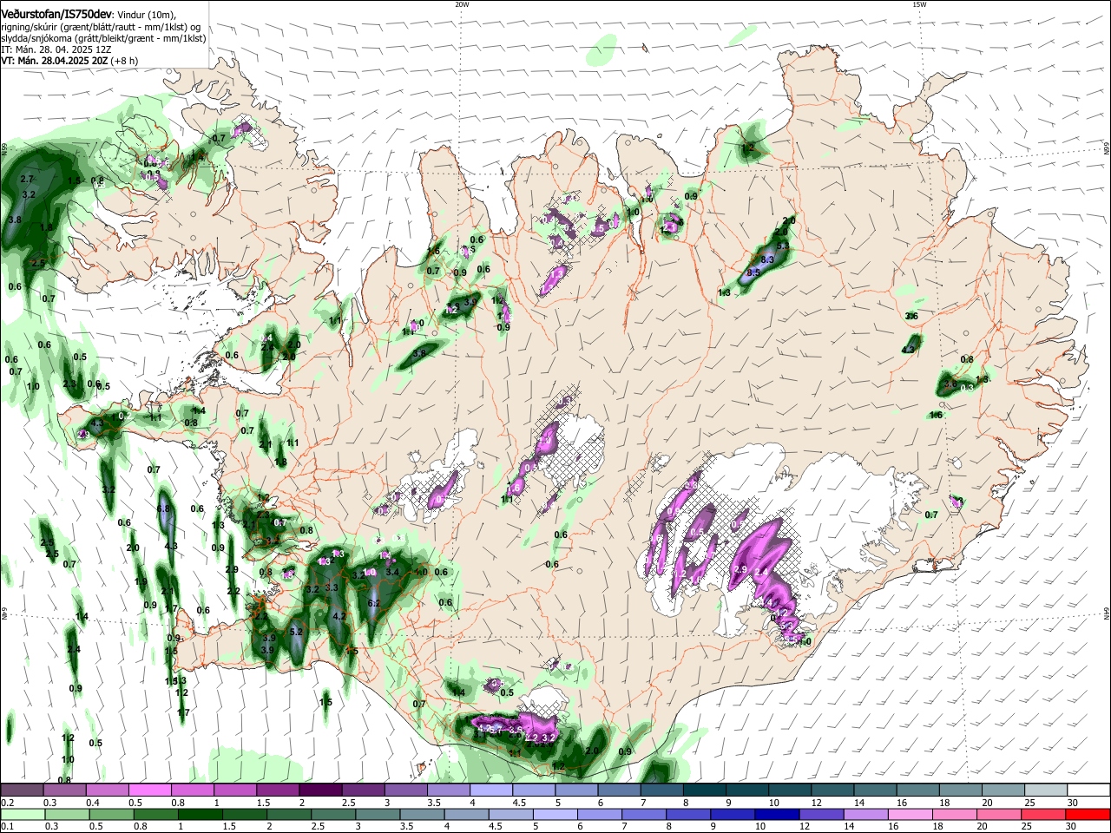The image size is (1111, 833).
Task: Click the VT: Mán. 28.04.2025 20Z (+8 h) line
Action: click(x=69, y=61)
